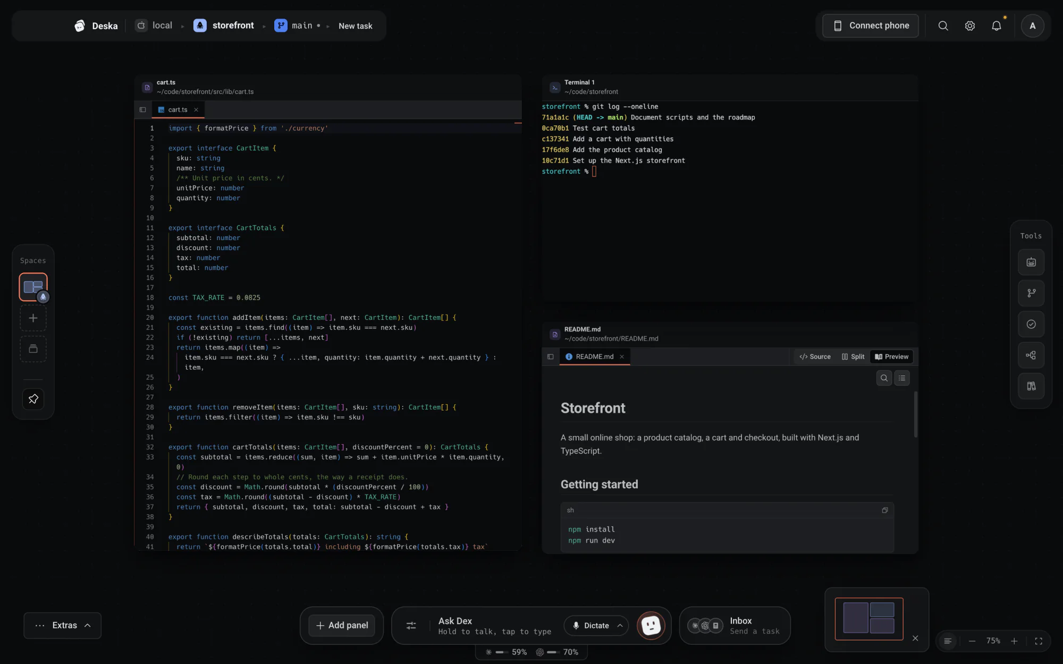Add a new space with plus icon
Image resolution: width=1063 pixels, height=664 pixels.
coord(33,318)
